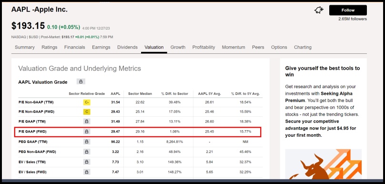Viewport: 385px width, 184px height.
Task: Click lock icon in EV / Sales (TTM) row
Action: click(86, 162)
